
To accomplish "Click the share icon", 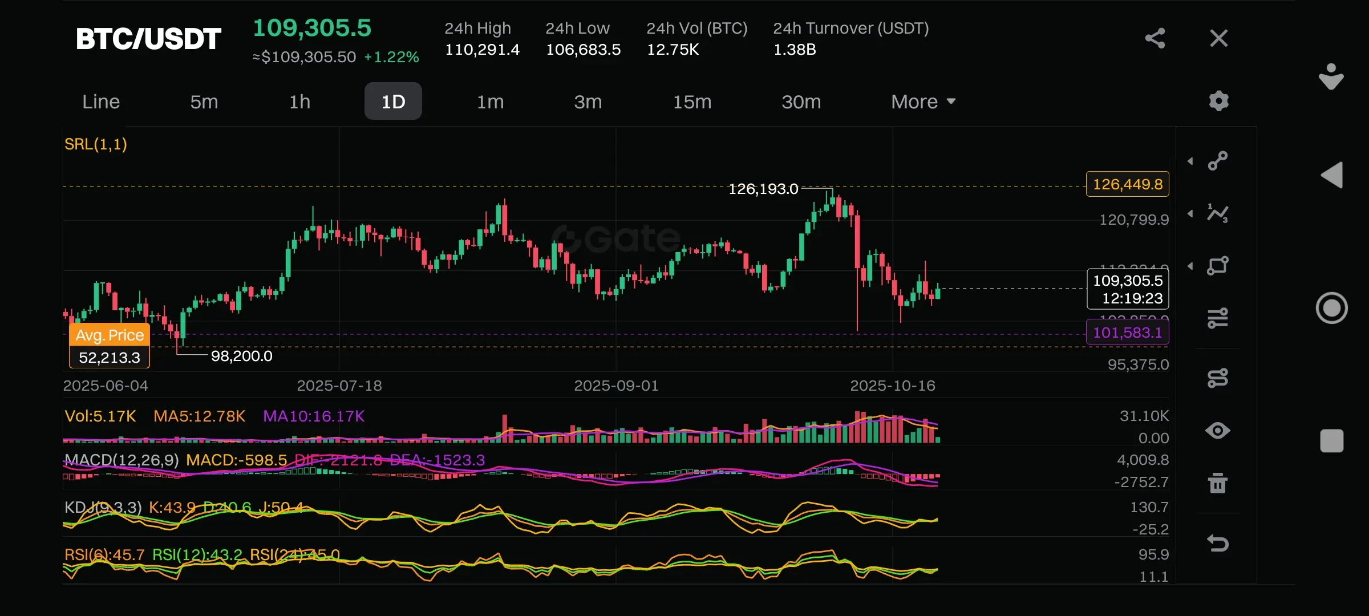I will point(1155,38).
